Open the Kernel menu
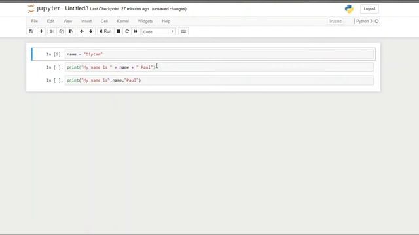Screen dimensions: 419x235 tap(123, 21)
